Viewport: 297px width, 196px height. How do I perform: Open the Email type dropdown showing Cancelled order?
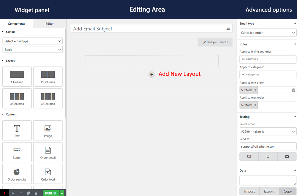268,32
